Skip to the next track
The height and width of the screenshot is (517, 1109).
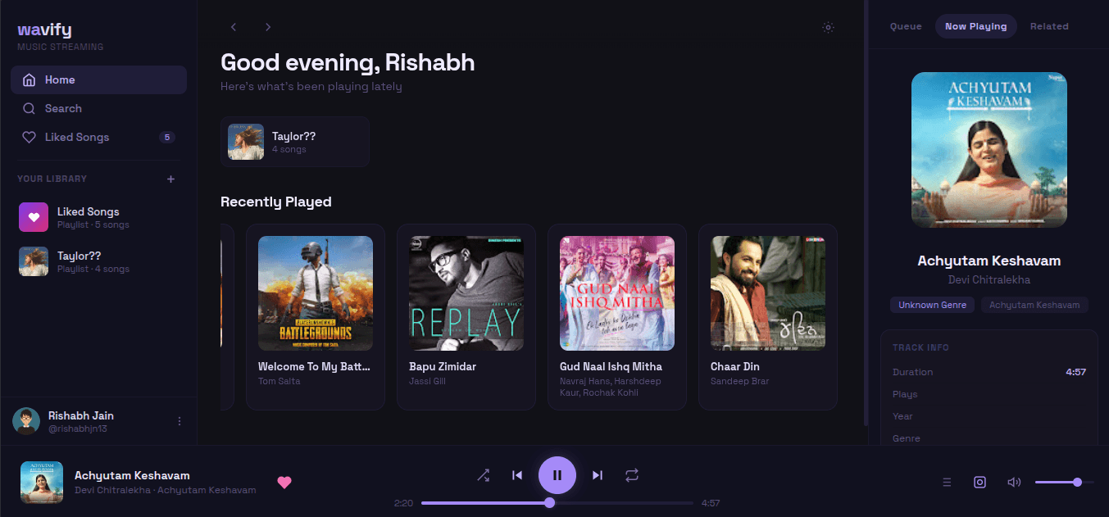point(598,475)
